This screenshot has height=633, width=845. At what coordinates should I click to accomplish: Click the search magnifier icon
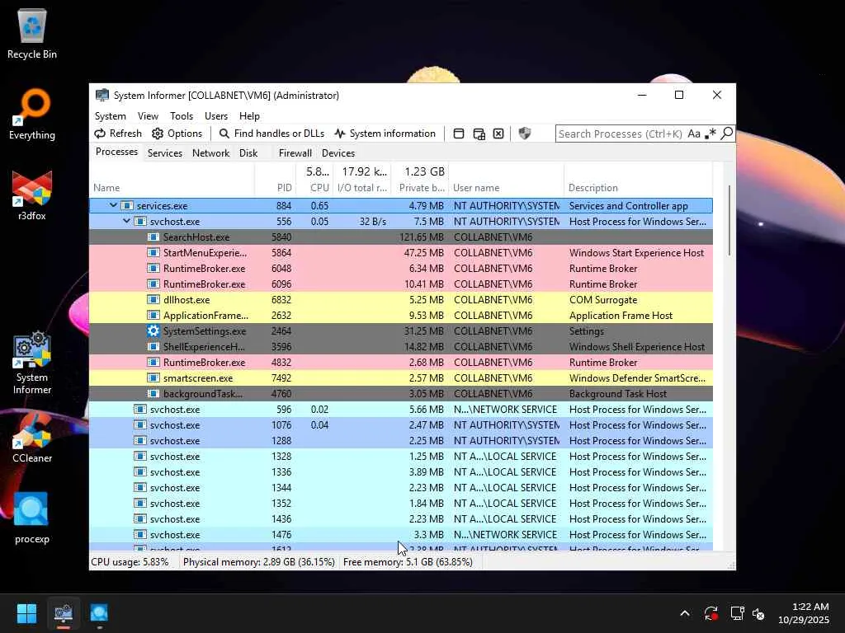(x=726, y=134)
